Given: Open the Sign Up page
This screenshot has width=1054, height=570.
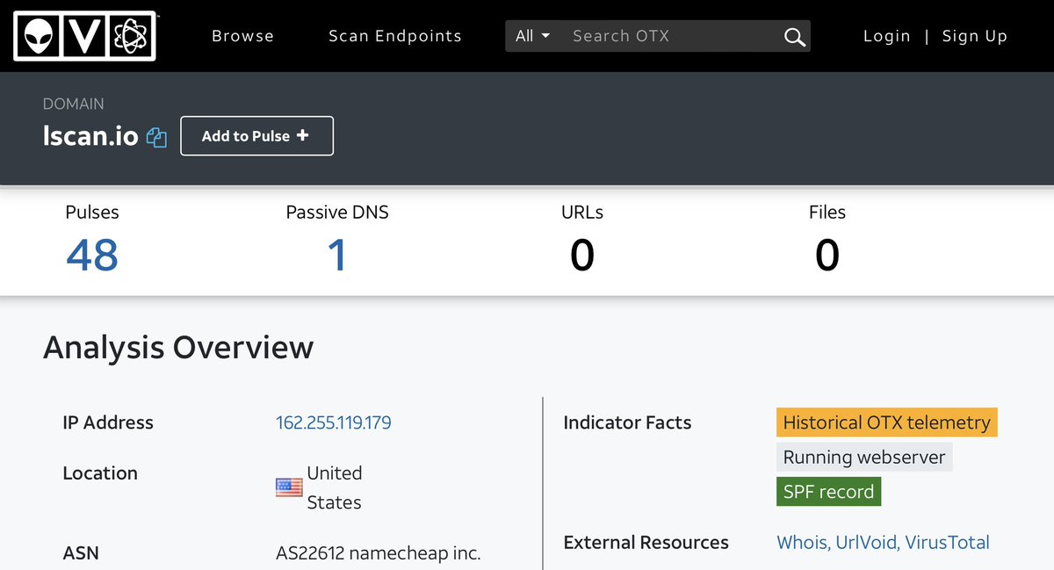Looking at the screenshot, I should (974, 36).
